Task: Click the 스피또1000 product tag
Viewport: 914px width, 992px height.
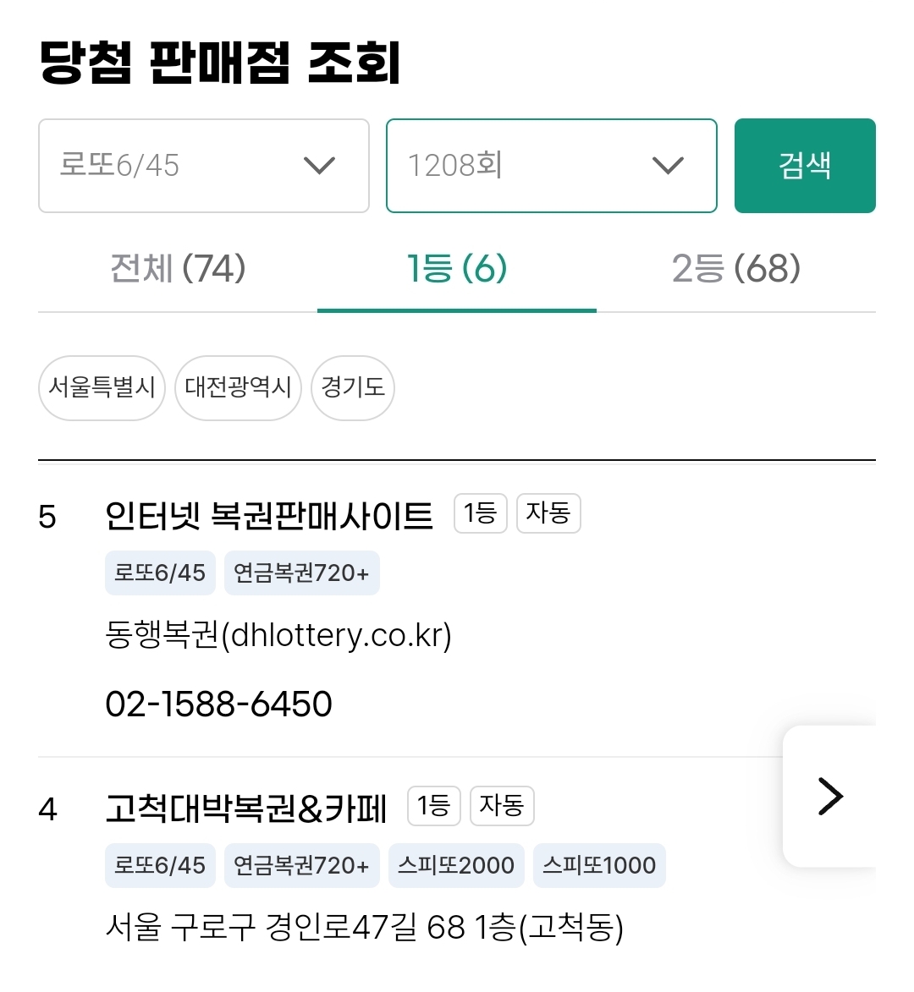Action: 599,865
